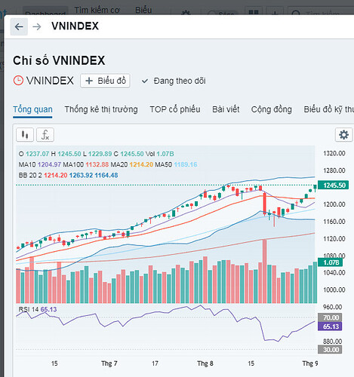Click the RSI upper level tag 70.00
Viewport: 354px width, 377px height.
point(330,317)
